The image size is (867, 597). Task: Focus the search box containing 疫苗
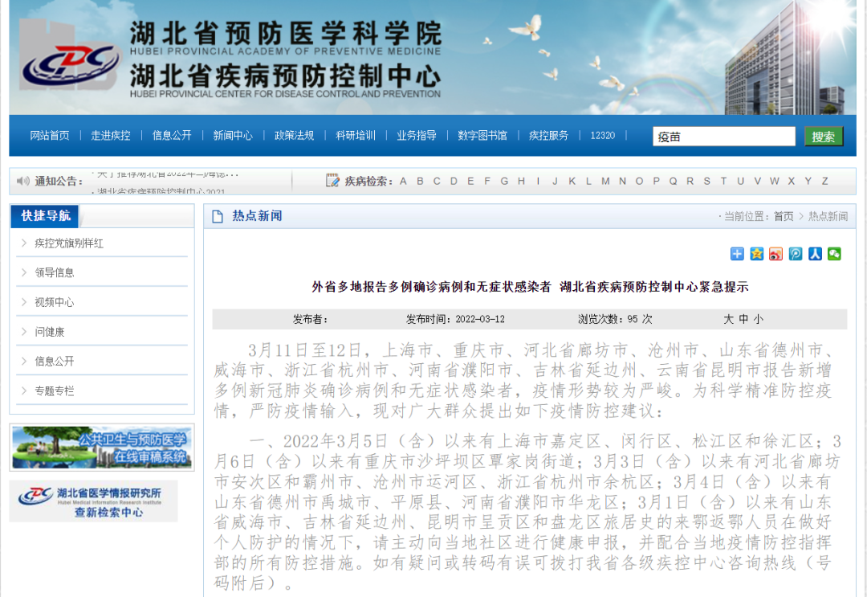click(x=724, y=137)
